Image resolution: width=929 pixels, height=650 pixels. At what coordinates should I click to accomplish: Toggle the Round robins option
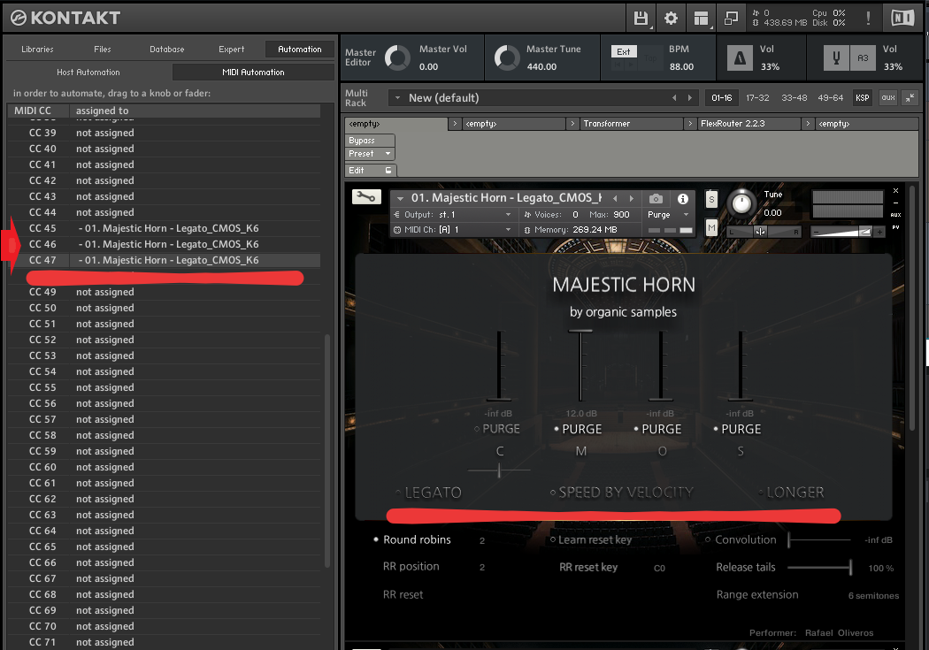412,539
